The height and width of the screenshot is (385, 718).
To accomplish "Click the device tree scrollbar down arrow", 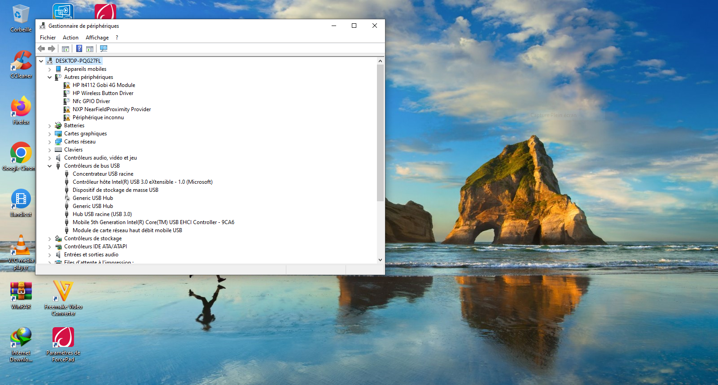I will tap(380, 260).
